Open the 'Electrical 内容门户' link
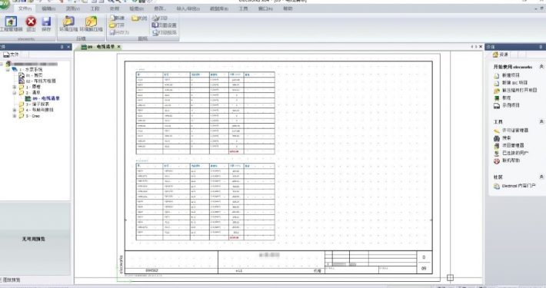This screenshot has width=546, height=288. (518, 186)
